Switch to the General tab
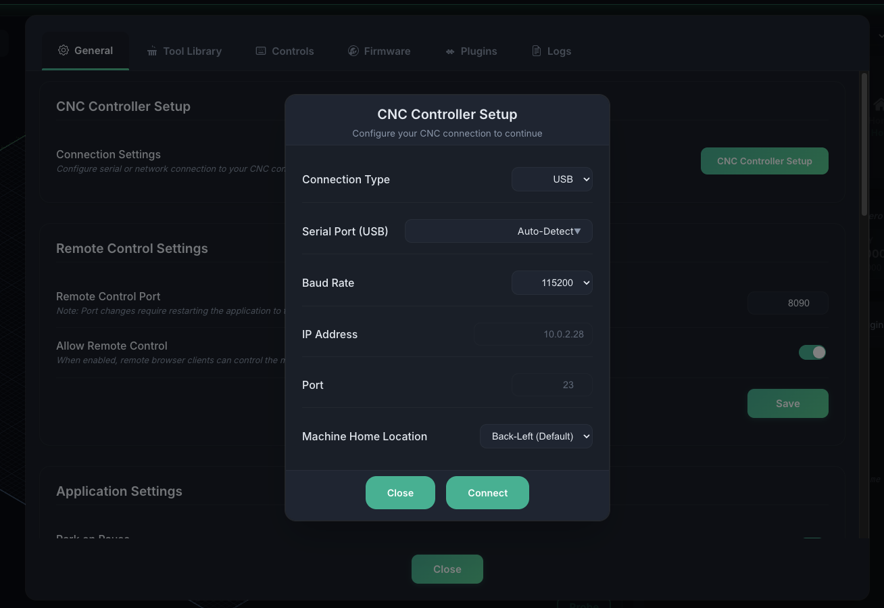The width and height of the screenshot is (884, 608). coord(85,51)
